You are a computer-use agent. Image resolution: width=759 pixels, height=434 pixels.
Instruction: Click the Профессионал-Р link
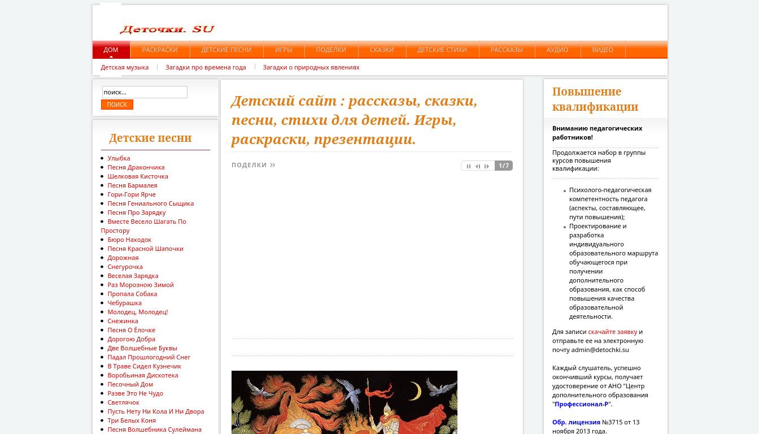click(x=582, y=404)
